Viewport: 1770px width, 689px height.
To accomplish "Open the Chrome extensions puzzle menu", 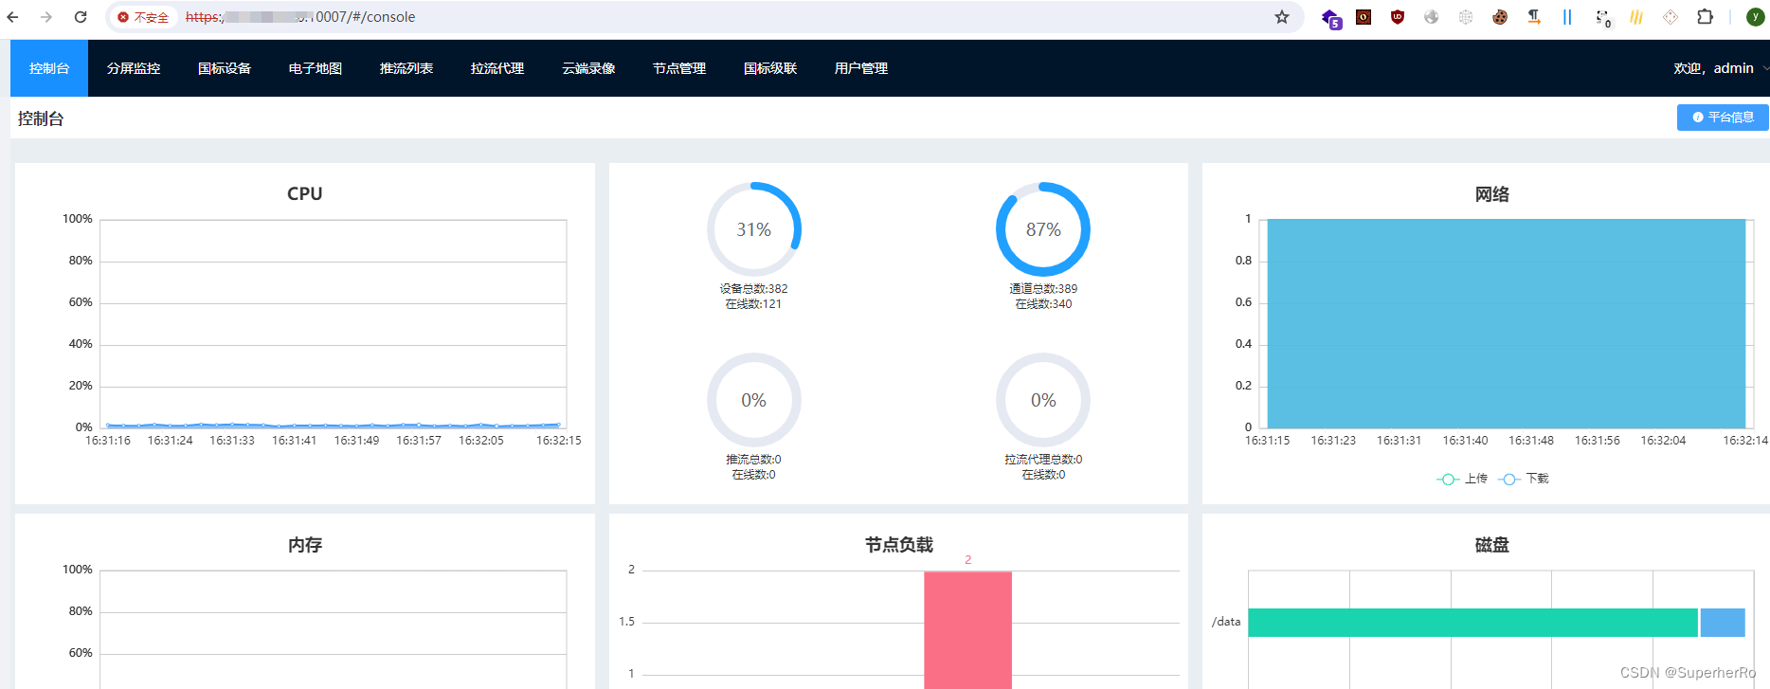I will [x=1705, y=17].
